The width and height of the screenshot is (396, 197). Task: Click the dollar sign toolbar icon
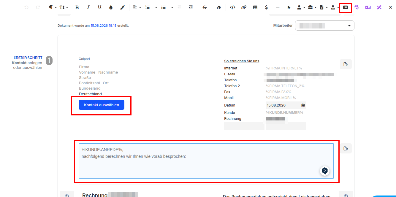[266, 7]
